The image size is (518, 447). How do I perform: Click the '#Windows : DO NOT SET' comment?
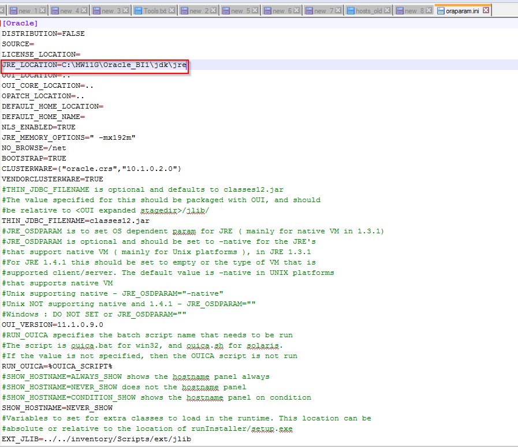pyautogui.click(x=94, y=314)
